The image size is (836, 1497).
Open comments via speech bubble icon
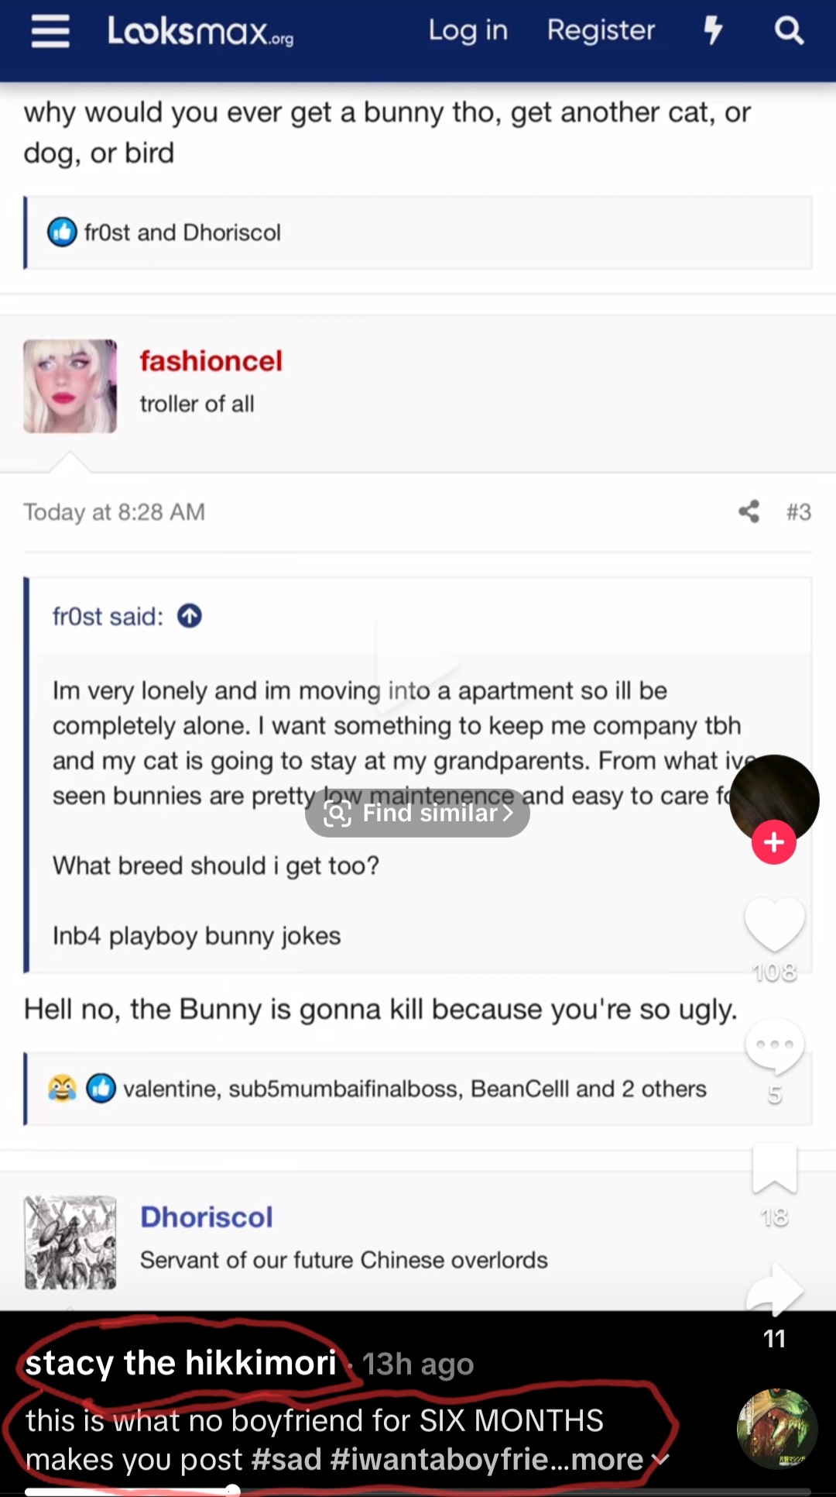click(774, 1047)
